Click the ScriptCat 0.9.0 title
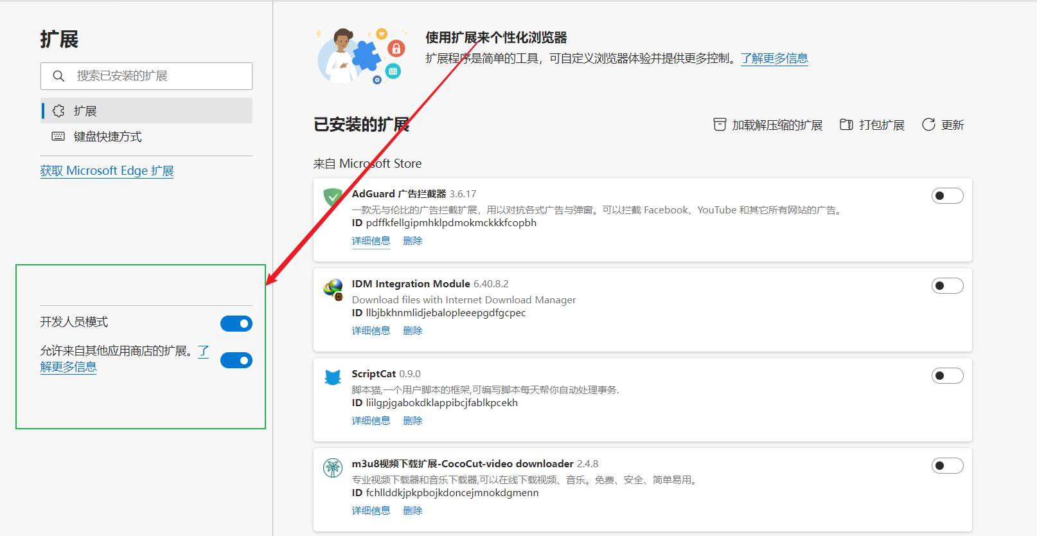The width and height of the screenshot is (1037, 536). pos(386,374)
